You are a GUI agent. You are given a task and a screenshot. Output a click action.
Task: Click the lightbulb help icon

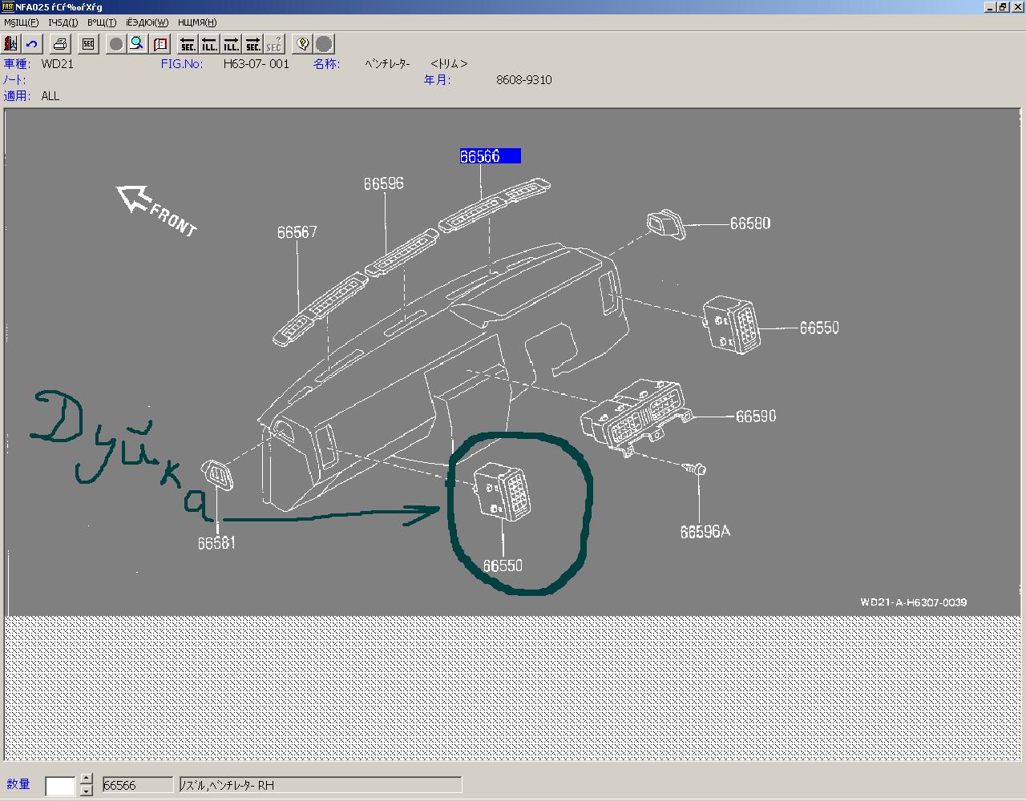click(302, 44)
